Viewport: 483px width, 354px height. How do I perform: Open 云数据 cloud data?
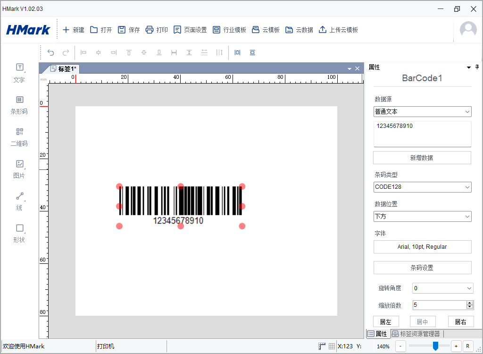point(299,30)
